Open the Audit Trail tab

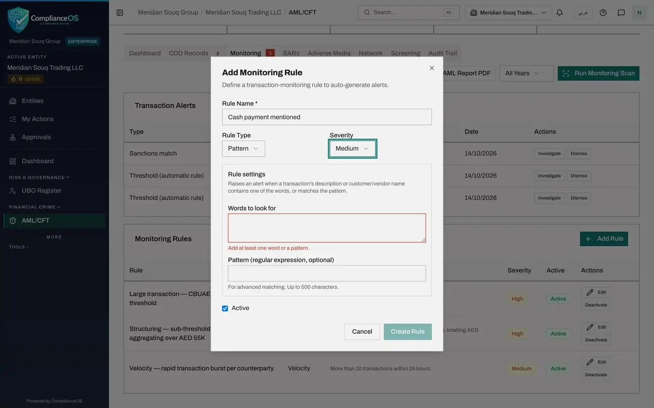coord(442,53)
